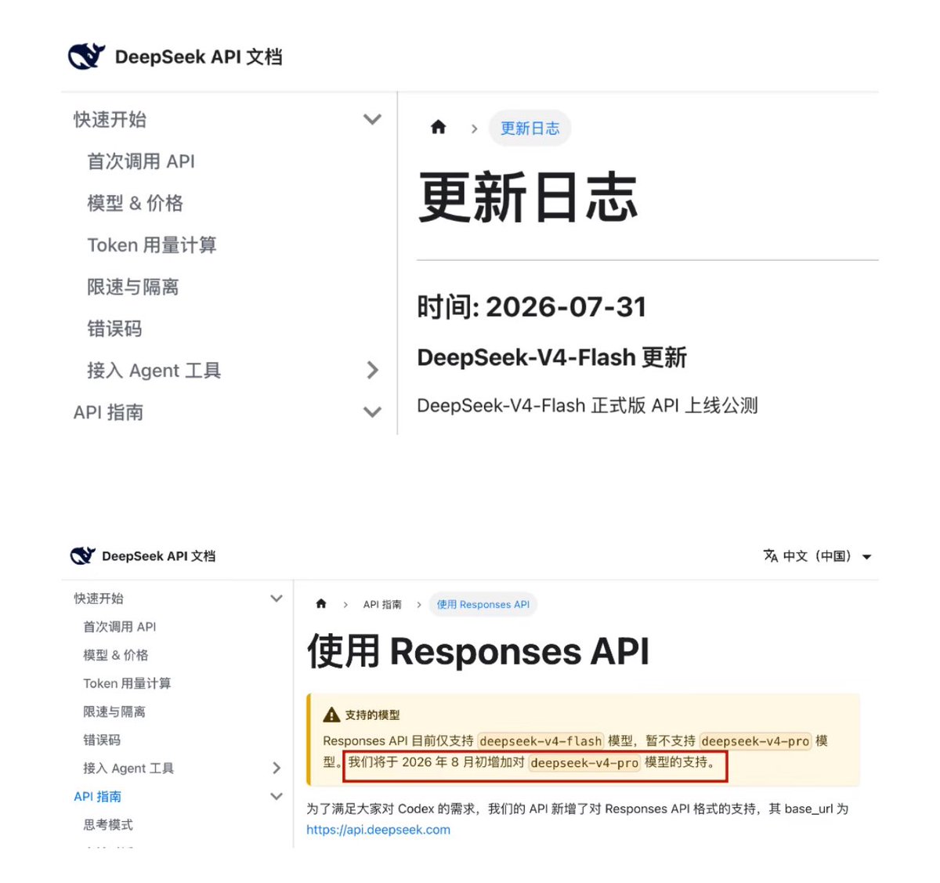Image resolution: width=940 pixels, height=883 pixels.
Task: Click the deepseek-v4-flash code tag
Action: (x=540, y=741)
